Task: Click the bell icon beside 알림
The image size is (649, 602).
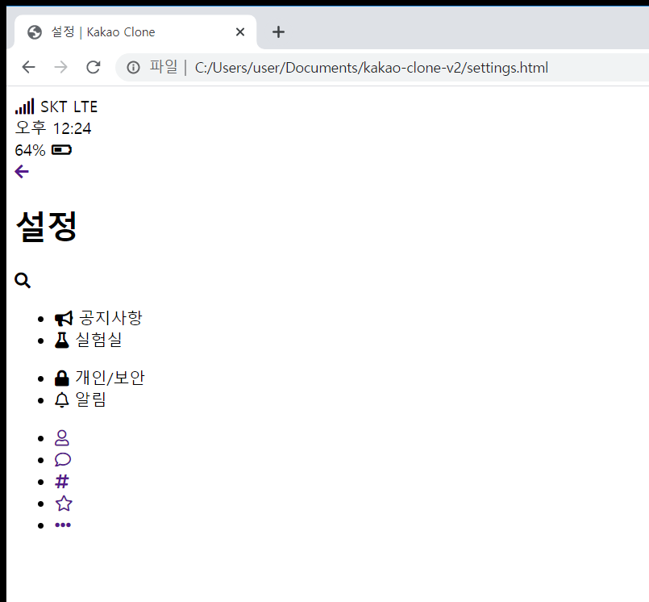Action: pos(61,399)
